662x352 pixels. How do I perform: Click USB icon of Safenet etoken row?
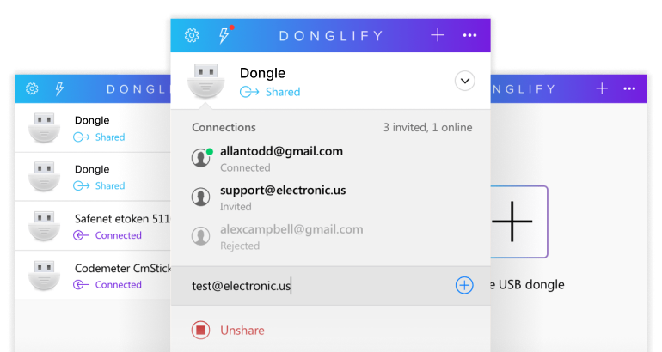(x=44, y=226)
